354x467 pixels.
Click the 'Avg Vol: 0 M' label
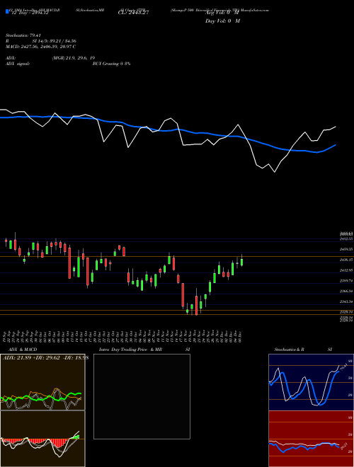pyautogui.click(x=222, y=13)
